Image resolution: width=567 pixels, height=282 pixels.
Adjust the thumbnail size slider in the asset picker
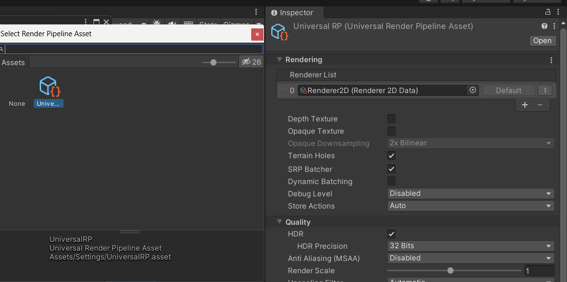(x=219, y=63)
